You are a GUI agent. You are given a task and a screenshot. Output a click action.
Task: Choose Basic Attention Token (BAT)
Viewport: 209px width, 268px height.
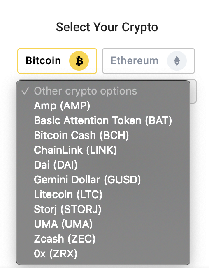point(103,120)
